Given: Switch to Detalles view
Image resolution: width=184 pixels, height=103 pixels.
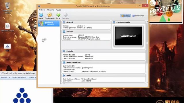Looking at the screenshot, I should coord(126,16).
